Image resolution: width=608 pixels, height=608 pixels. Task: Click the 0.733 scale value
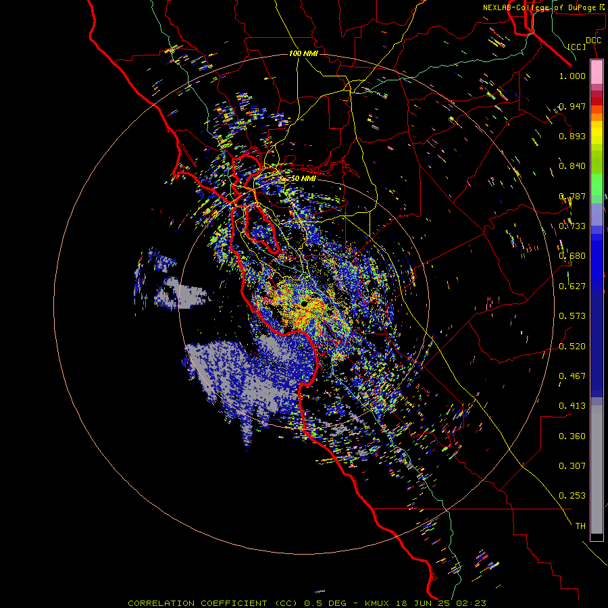(x=572, y=226)
